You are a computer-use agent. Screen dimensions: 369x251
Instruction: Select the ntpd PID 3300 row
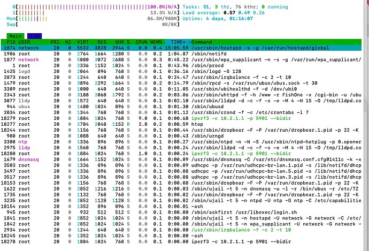[x=181, y=142]
